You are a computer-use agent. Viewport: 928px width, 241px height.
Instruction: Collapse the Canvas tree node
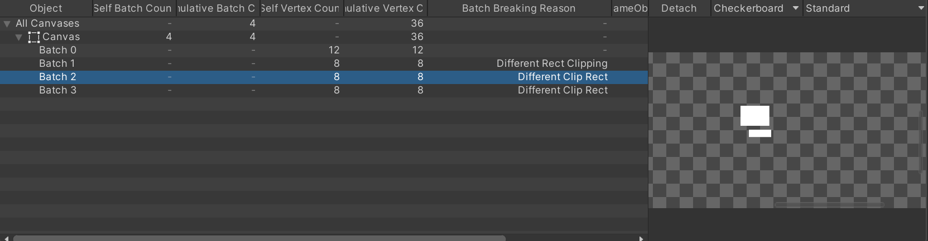click(x=19, y=37)
